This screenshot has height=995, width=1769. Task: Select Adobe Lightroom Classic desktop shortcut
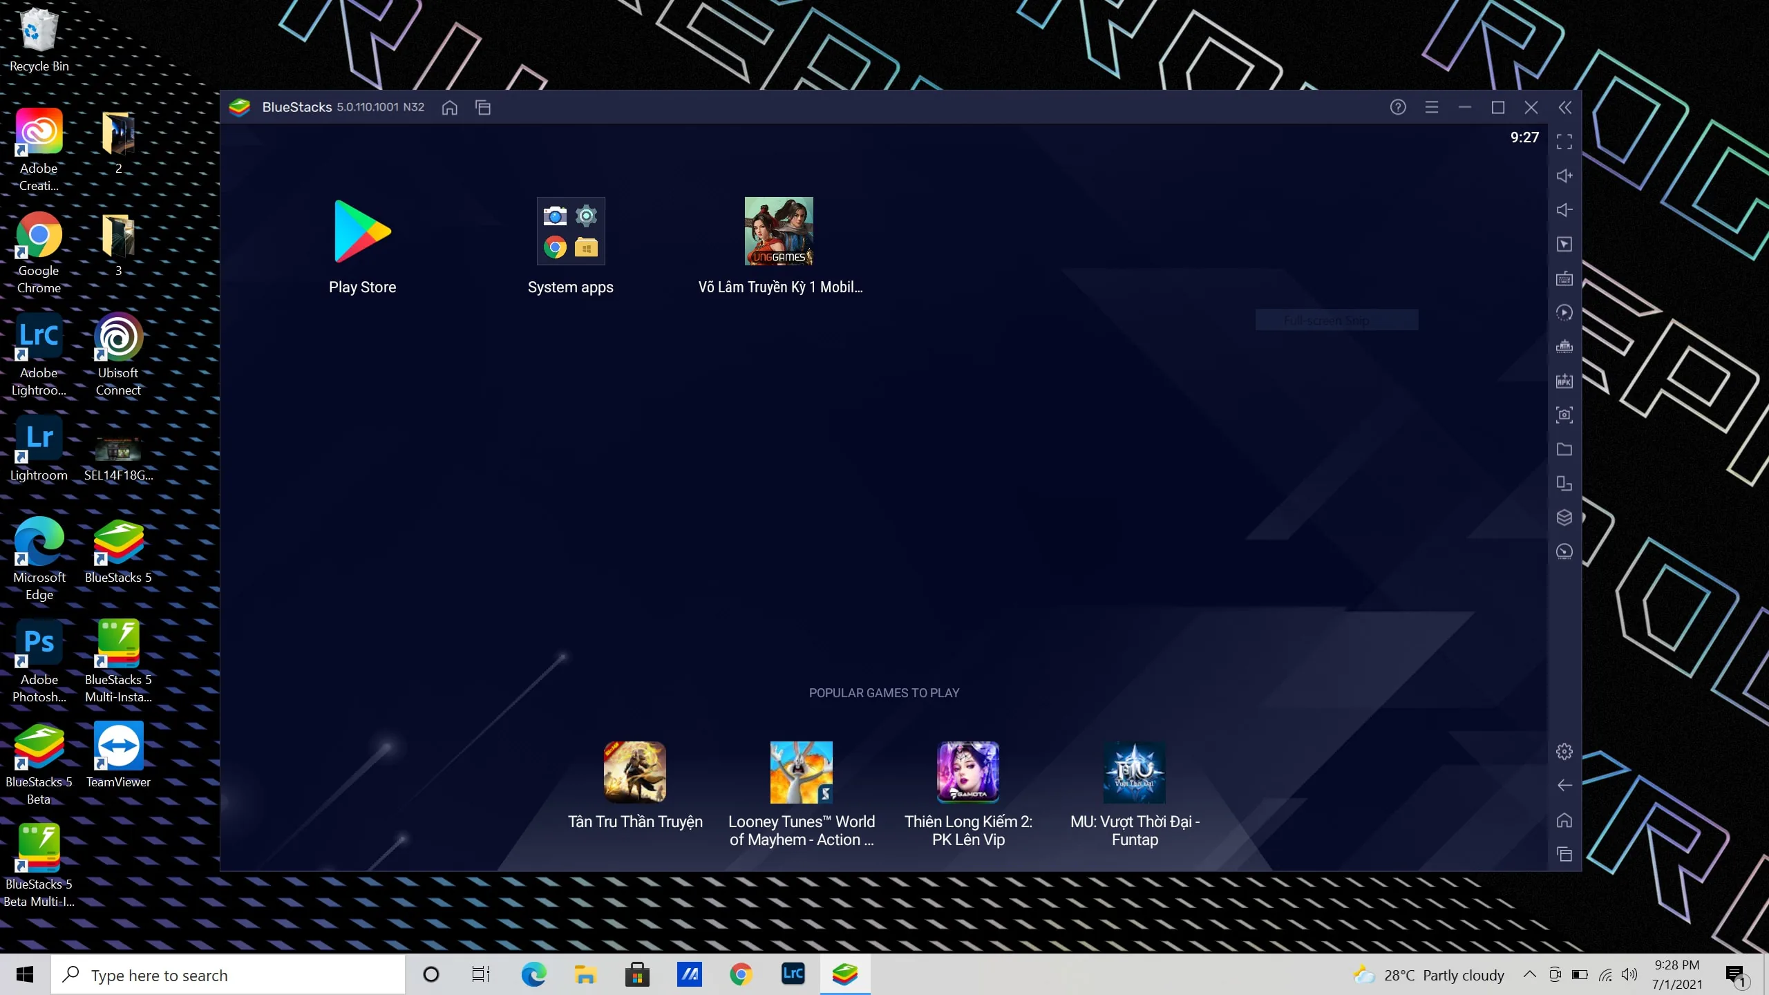coord(39,354)
